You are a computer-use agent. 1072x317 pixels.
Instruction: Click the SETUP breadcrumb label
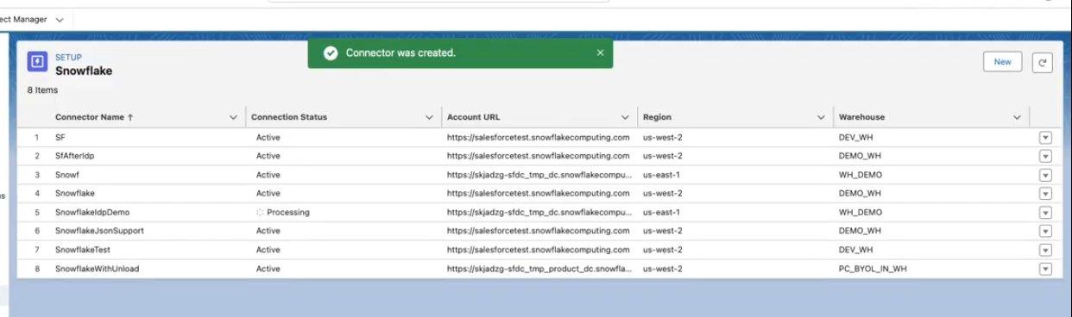68,57
